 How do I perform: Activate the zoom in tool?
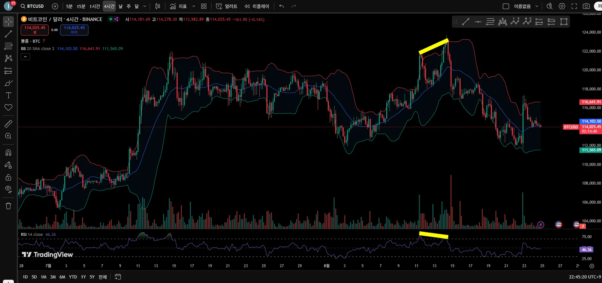(8, 136)
